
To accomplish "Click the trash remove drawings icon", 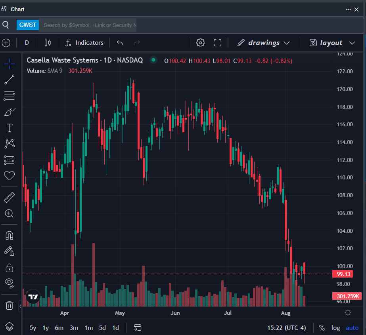I will click(9, 305).
